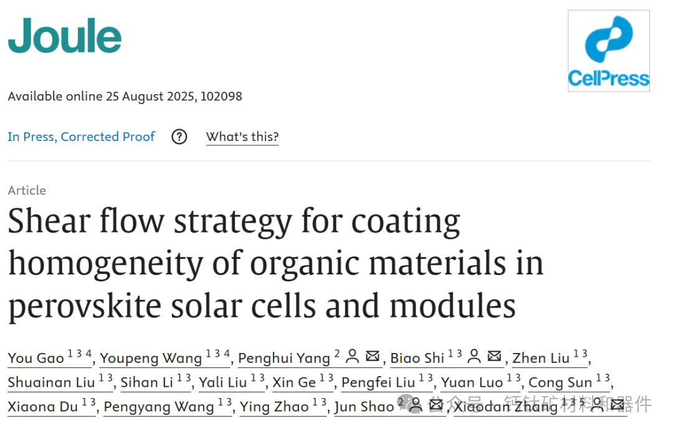Screen dimensions: 673x431
Task: Click the "In Press, Corrected Proof" link
Action: (81, 137)
